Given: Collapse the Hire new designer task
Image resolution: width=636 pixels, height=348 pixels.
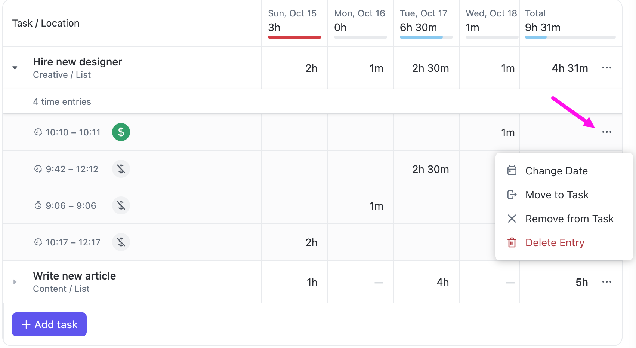Looking at the screenshot, I should [x=15, y=68].
